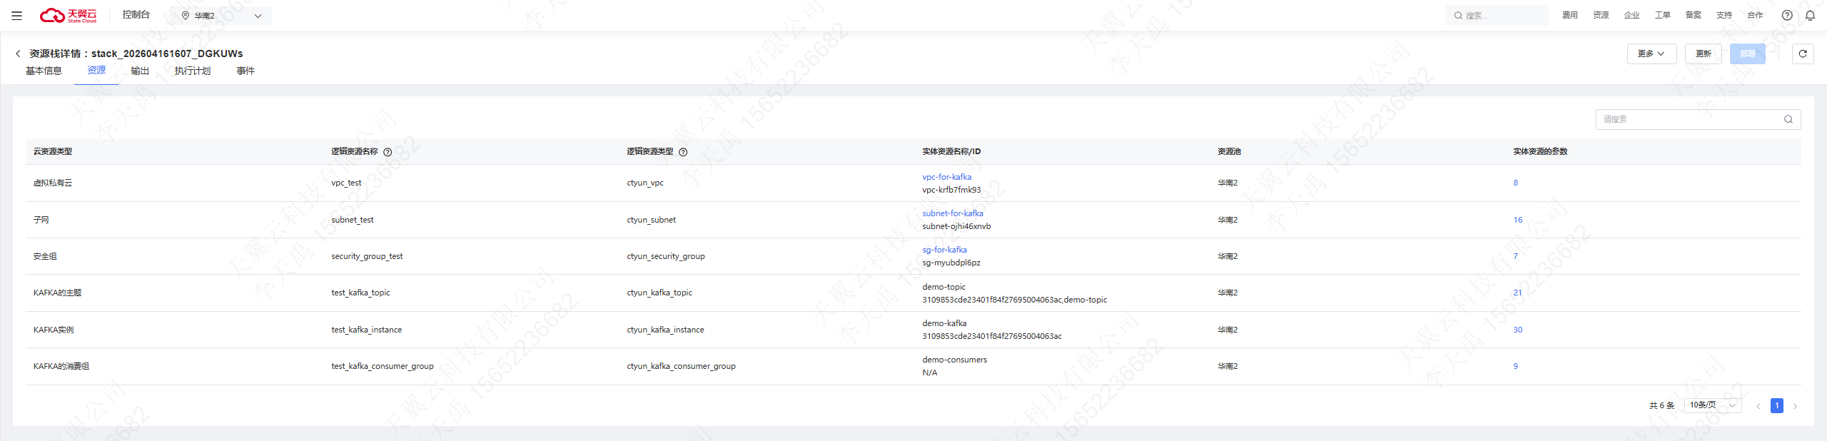Switch to the 基本信息 tab

[44, 71]
